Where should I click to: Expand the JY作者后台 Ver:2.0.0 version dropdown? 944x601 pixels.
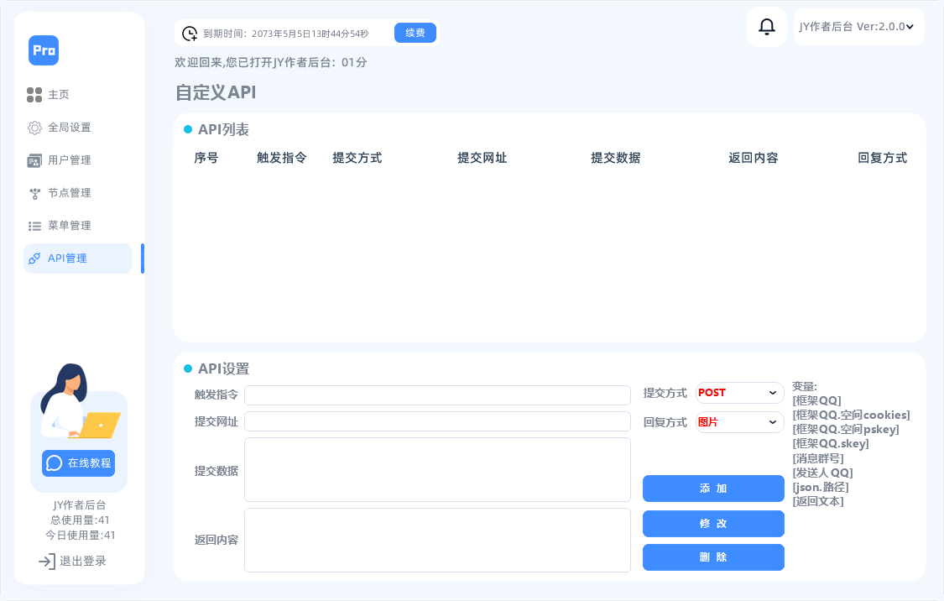858,26
